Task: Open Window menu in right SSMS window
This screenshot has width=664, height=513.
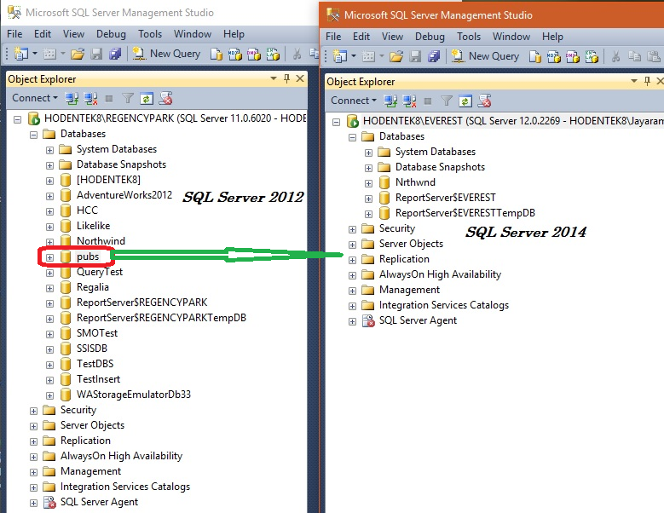Action: pos(511,37)
